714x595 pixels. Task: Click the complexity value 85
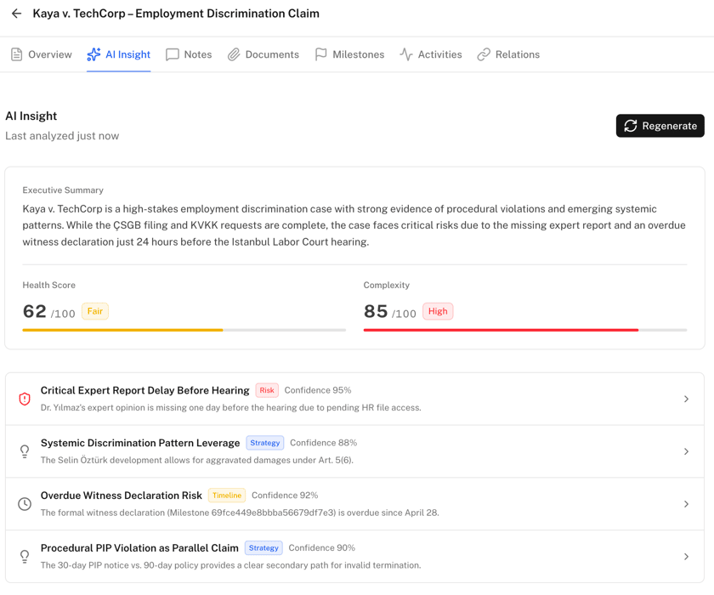tap(376, 311)
